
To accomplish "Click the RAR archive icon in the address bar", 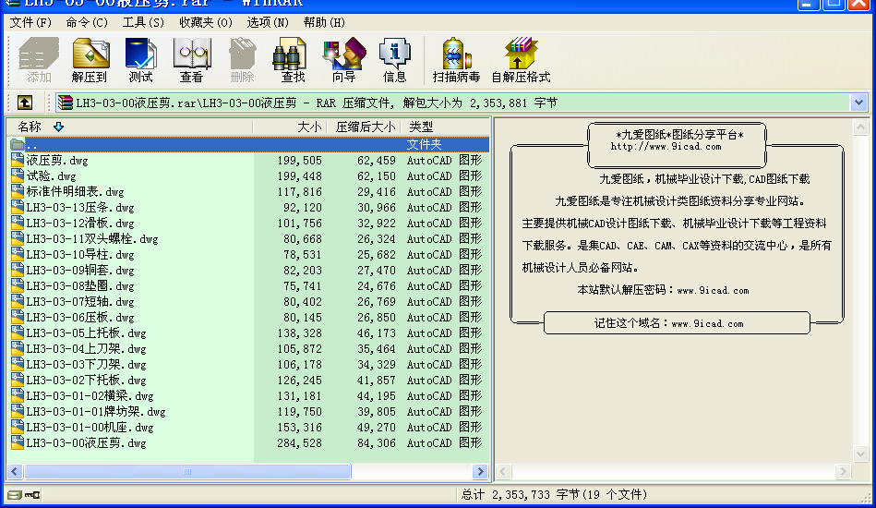I will (x=66, y=103).
